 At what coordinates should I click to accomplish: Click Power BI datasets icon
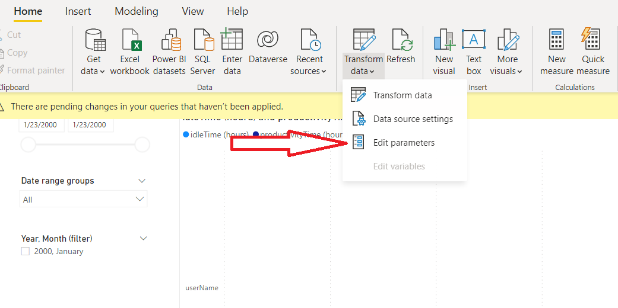pos(169,41)
